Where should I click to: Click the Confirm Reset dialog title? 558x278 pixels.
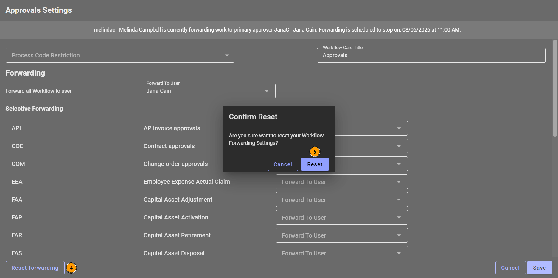pos(253,117)
